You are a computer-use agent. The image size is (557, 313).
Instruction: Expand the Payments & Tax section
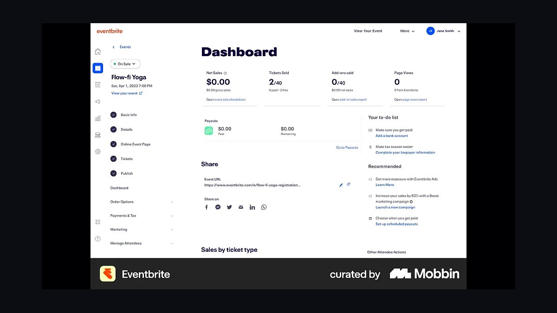coord(142,216)
